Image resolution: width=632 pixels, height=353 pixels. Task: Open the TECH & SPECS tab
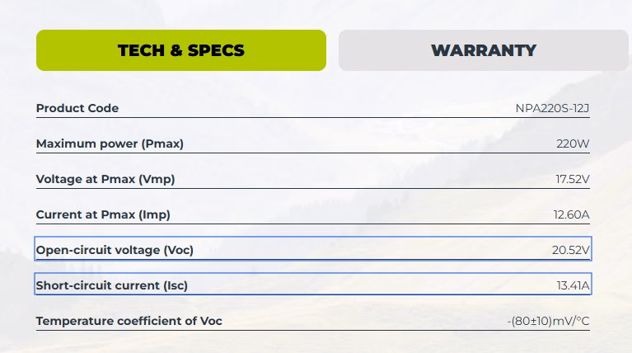181,50
